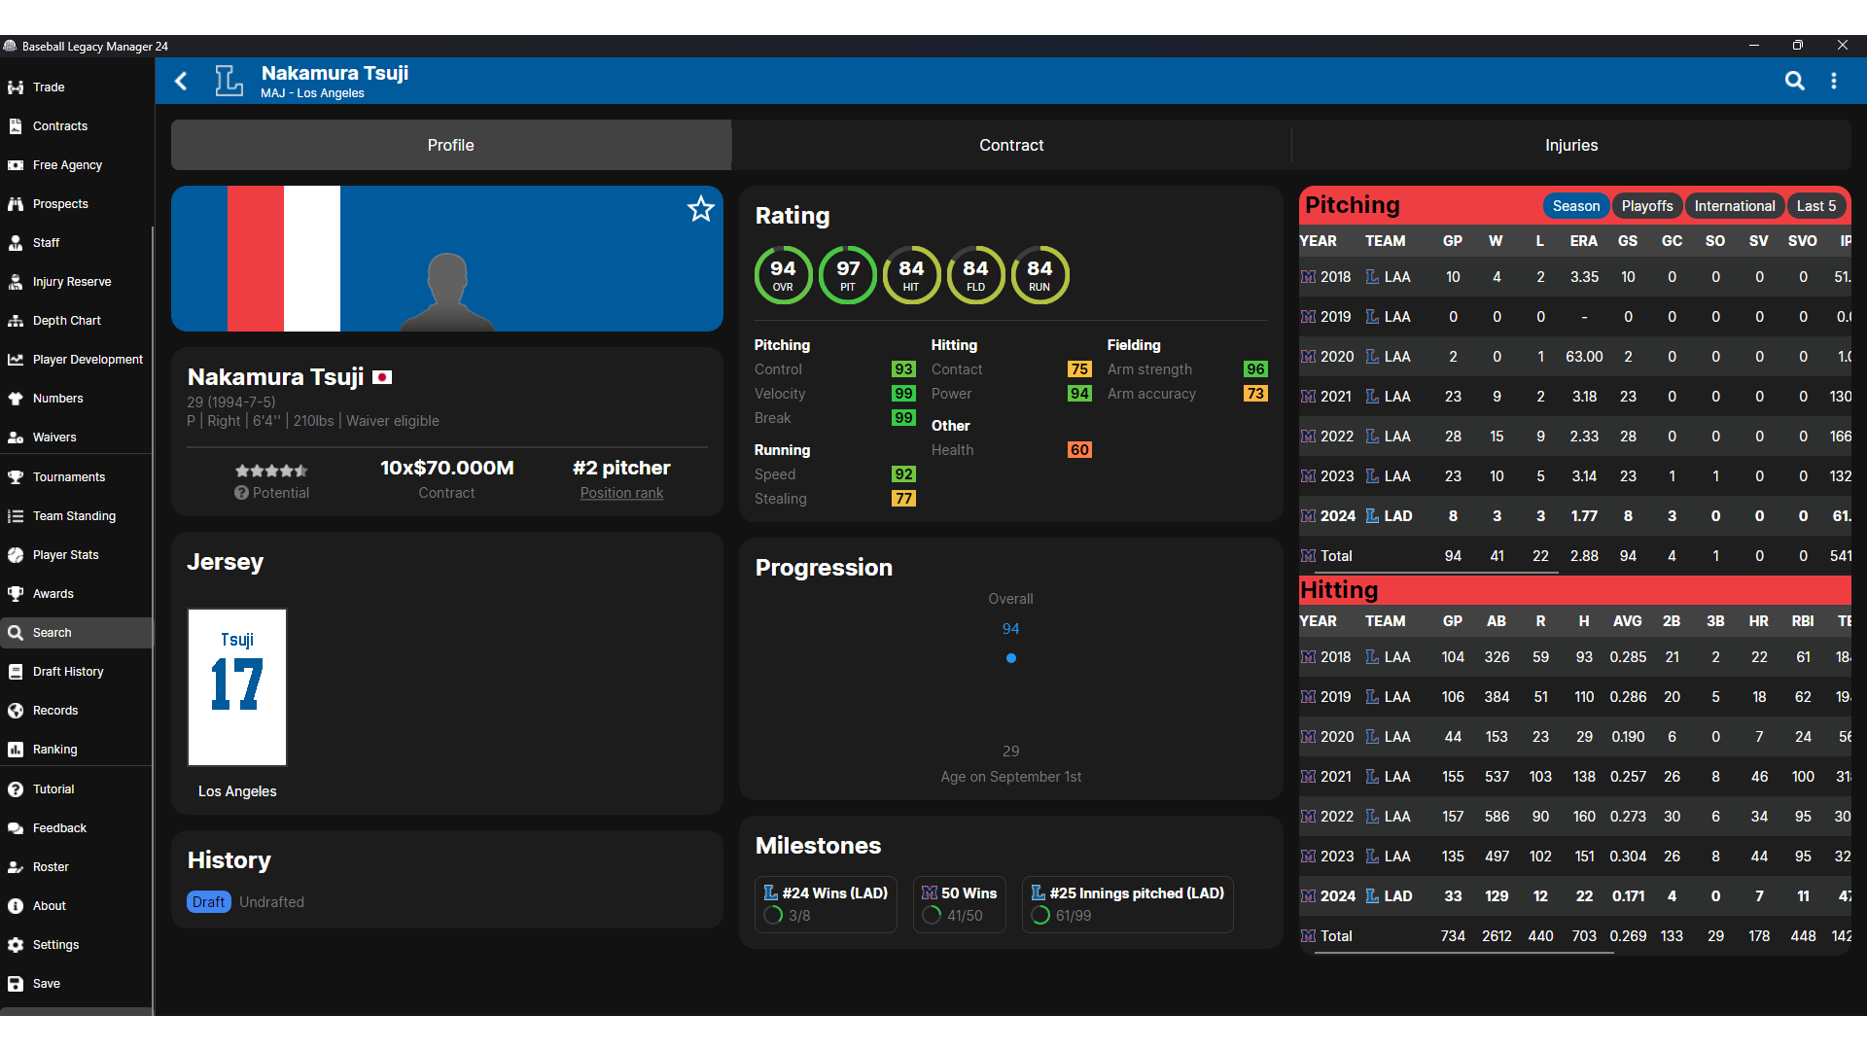
Task: Open the Position rank link
Action: (621, 493)
